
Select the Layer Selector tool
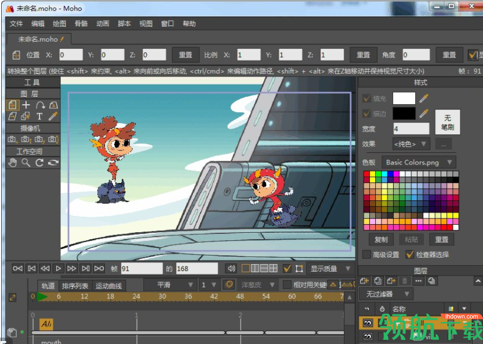pyautogui.click(x=26, y=116)
